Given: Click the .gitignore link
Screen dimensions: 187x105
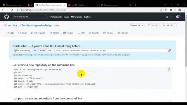Looking at the screenshot, I should [126, 55].
